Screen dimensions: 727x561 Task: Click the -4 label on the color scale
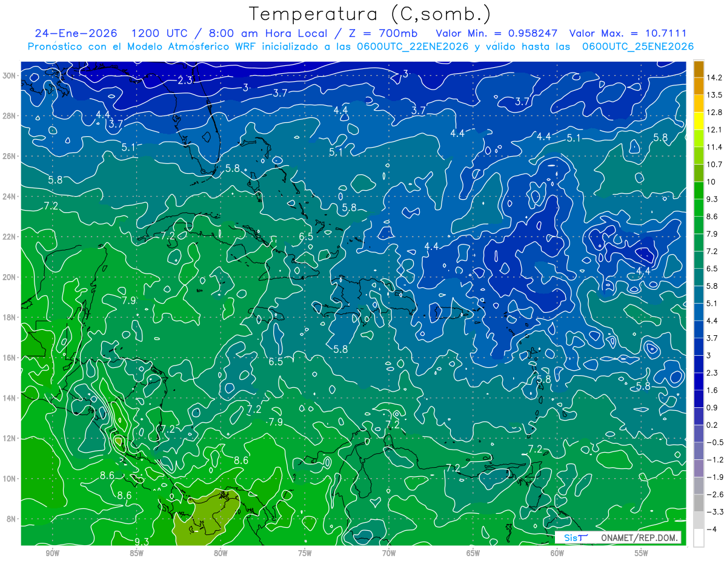pos(711,529)
